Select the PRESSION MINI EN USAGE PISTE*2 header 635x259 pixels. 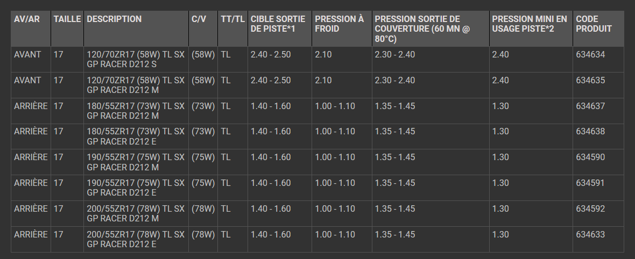(x=530, y=24)
